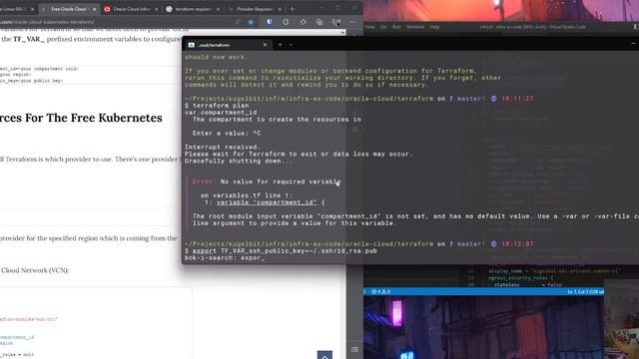Image resolution: width=639 pixels, height=359 pixels.
Task: Click the heading 'rces For The Free Kubernetes'
Action: tap(81, 118)
